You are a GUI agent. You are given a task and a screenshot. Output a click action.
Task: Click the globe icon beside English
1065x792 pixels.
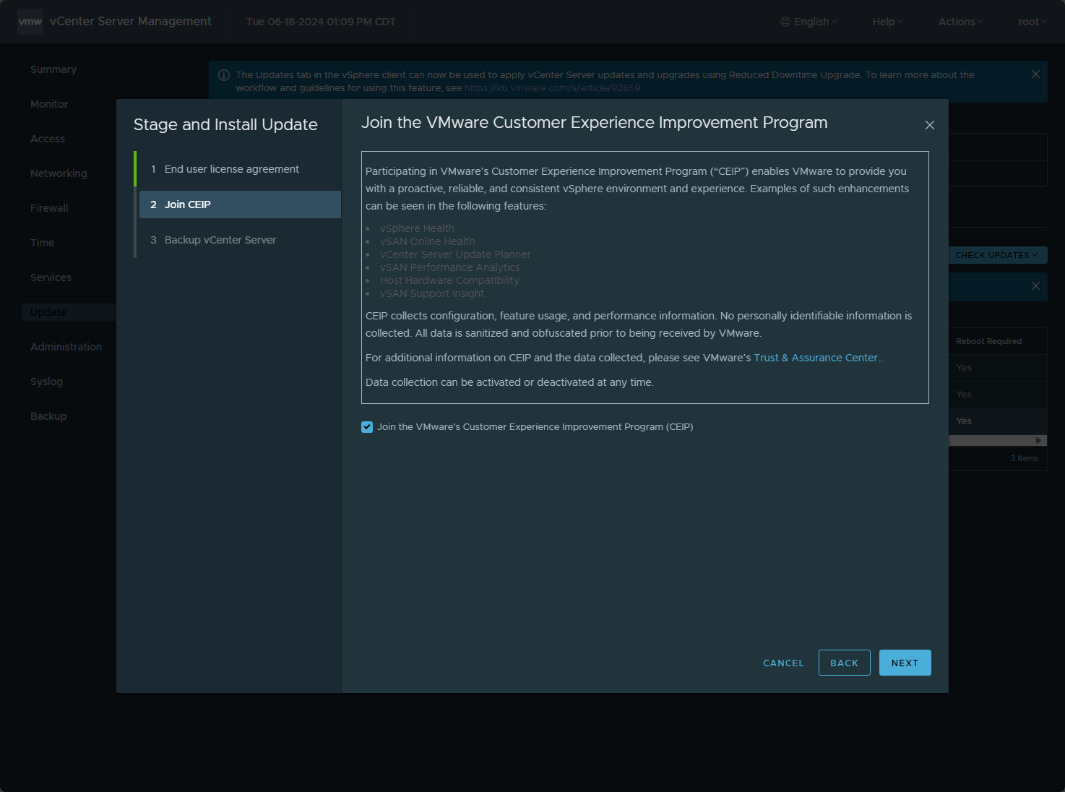point(785,22)
